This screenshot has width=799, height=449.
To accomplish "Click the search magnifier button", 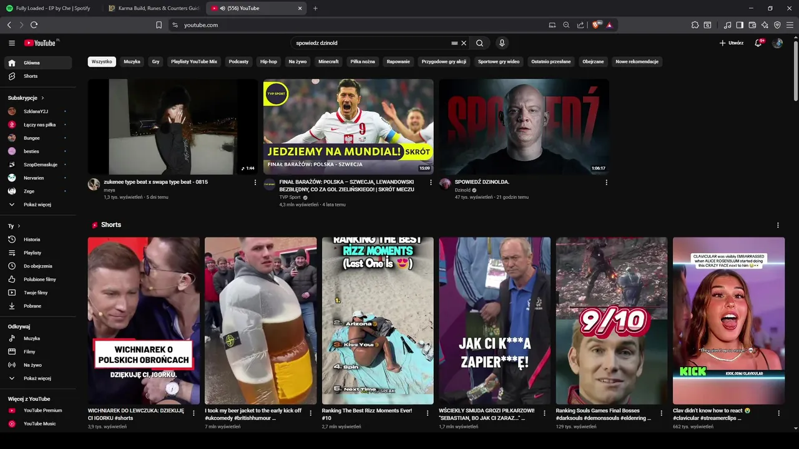I will [x=479, y=43].
